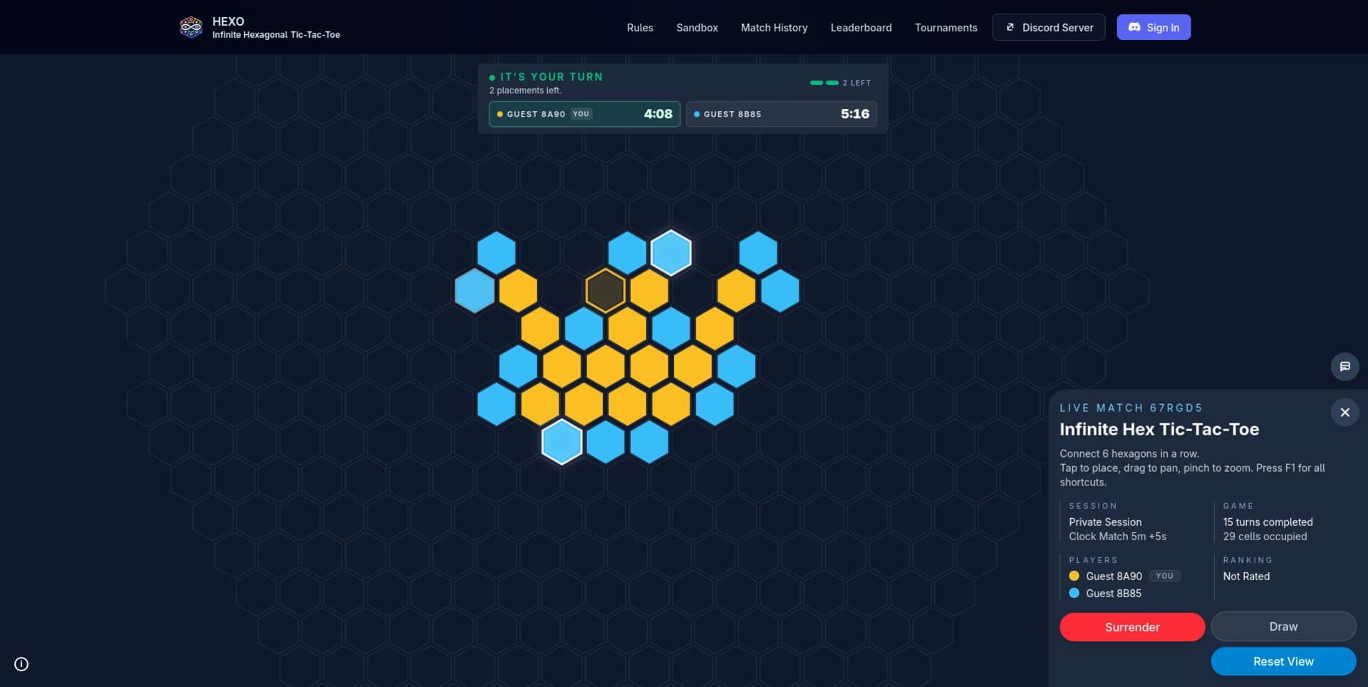Image resolution: width=1368 pixels, height=687 pixels.
Task: Open the Discord Server link
Action: (x=1048, y=27)
